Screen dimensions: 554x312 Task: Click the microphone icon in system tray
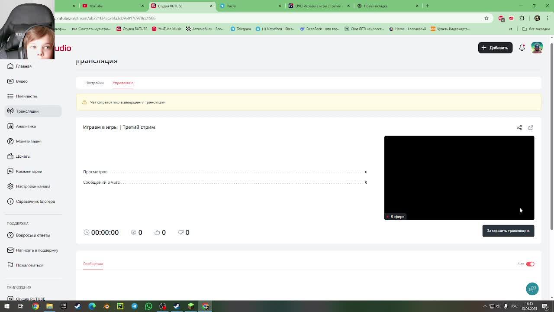505,306
